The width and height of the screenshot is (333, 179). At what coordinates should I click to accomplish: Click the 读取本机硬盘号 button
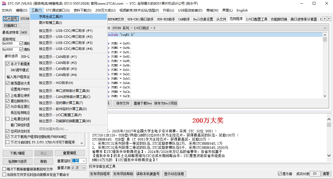click(148, 174)
